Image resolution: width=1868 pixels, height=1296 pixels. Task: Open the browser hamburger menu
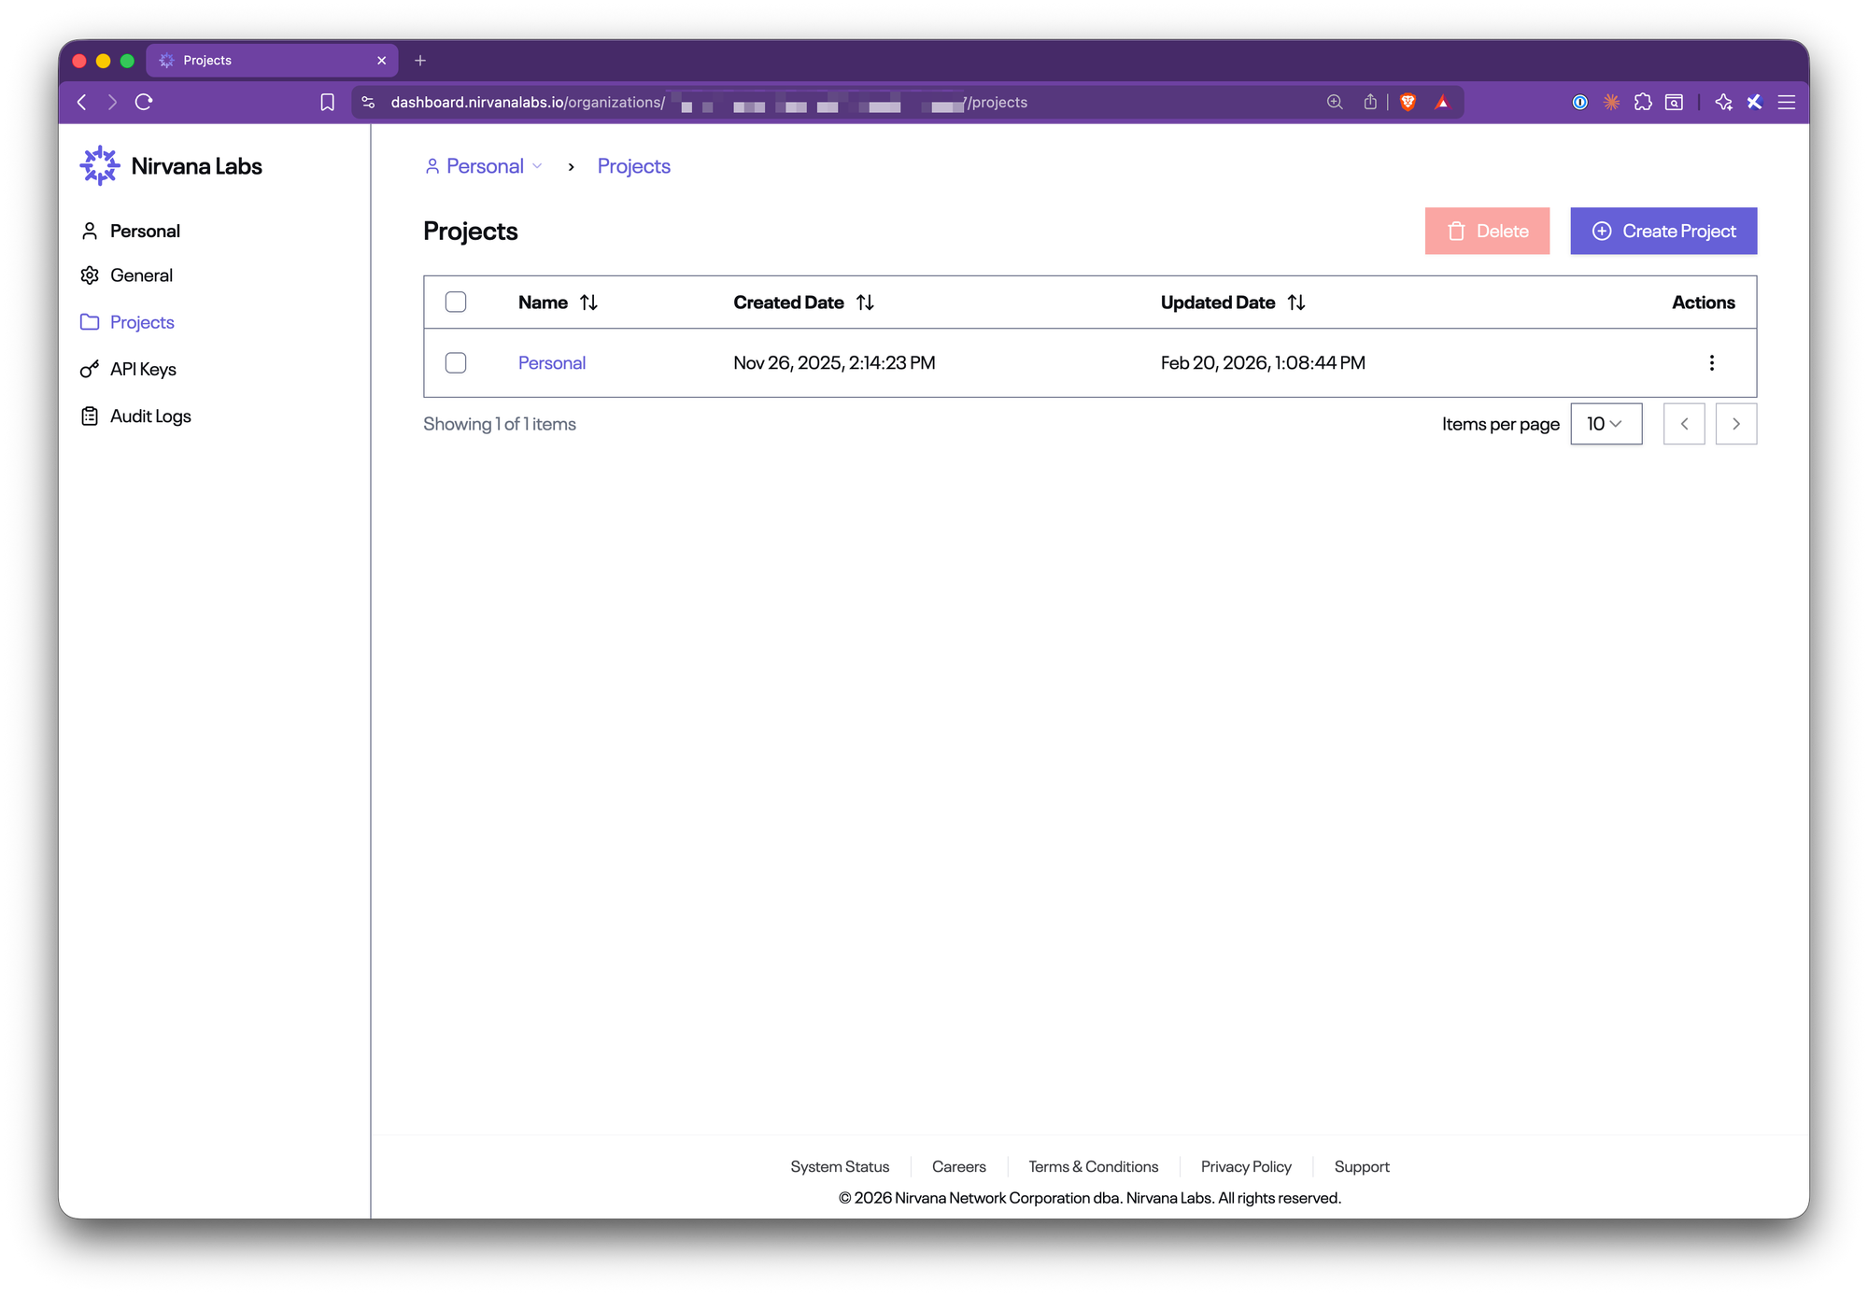1786,103
